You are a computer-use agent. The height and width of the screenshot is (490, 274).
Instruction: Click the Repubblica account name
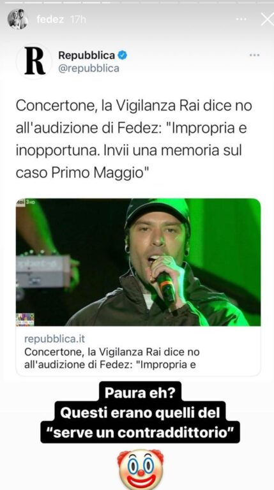point(87,56)
